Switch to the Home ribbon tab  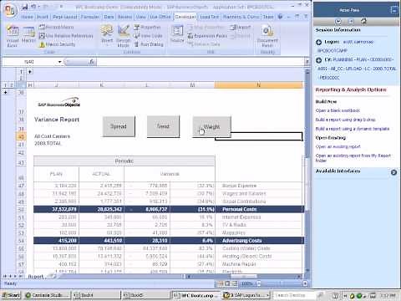coord(27,17)
